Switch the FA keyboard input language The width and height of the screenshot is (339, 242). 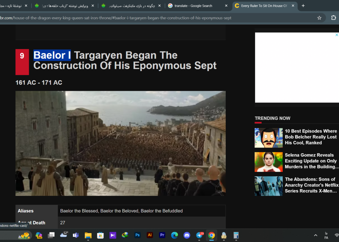pyautogui.click(x=326, y=235)
